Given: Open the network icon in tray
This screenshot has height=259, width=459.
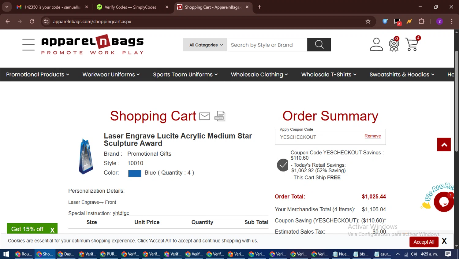Looking at the screenshot, I should click(x=406, y=254).
